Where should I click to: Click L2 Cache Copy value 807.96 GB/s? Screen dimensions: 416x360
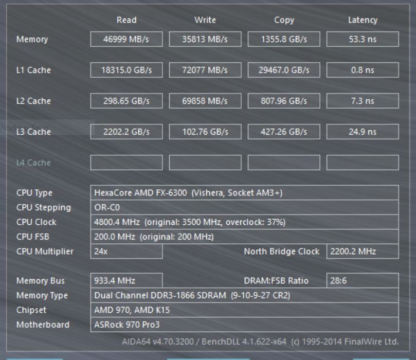(284, 101)
